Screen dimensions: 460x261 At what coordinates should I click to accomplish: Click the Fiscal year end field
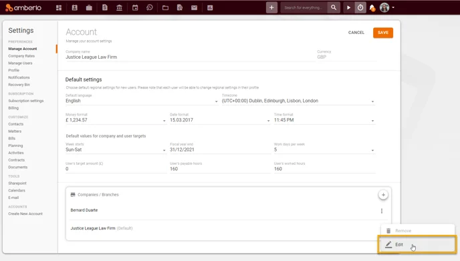point(220,150)
